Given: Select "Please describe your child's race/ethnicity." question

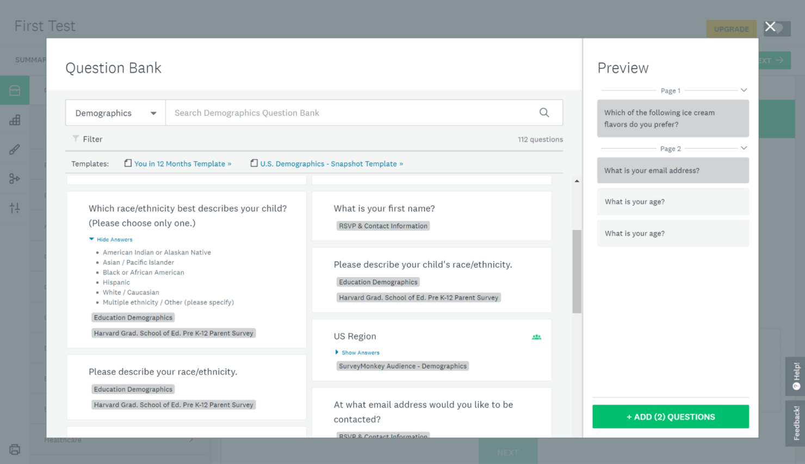Looking at the screenshot, I should coord(423,265).
